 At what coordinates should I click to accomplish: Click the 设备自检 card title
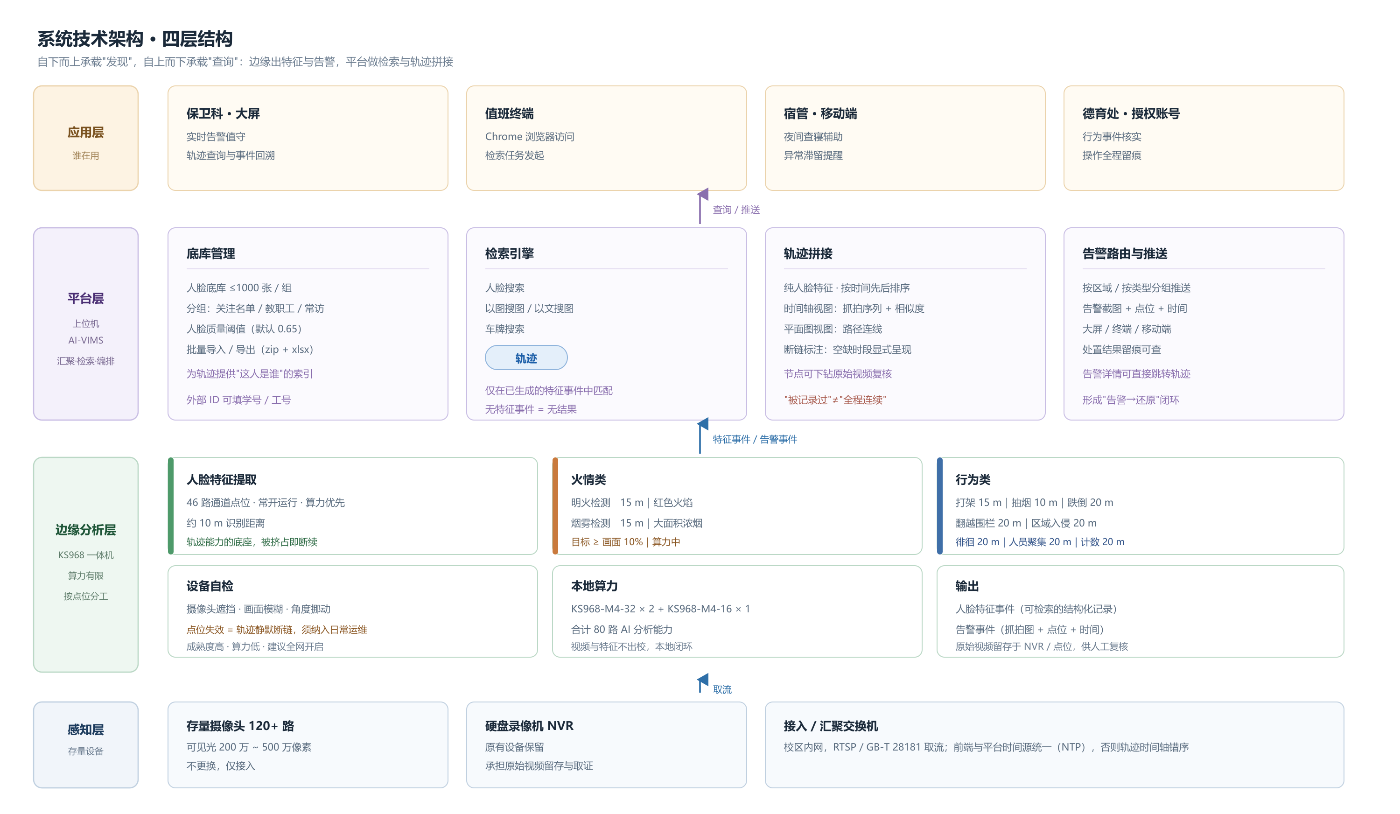click(x=210, y=586)
